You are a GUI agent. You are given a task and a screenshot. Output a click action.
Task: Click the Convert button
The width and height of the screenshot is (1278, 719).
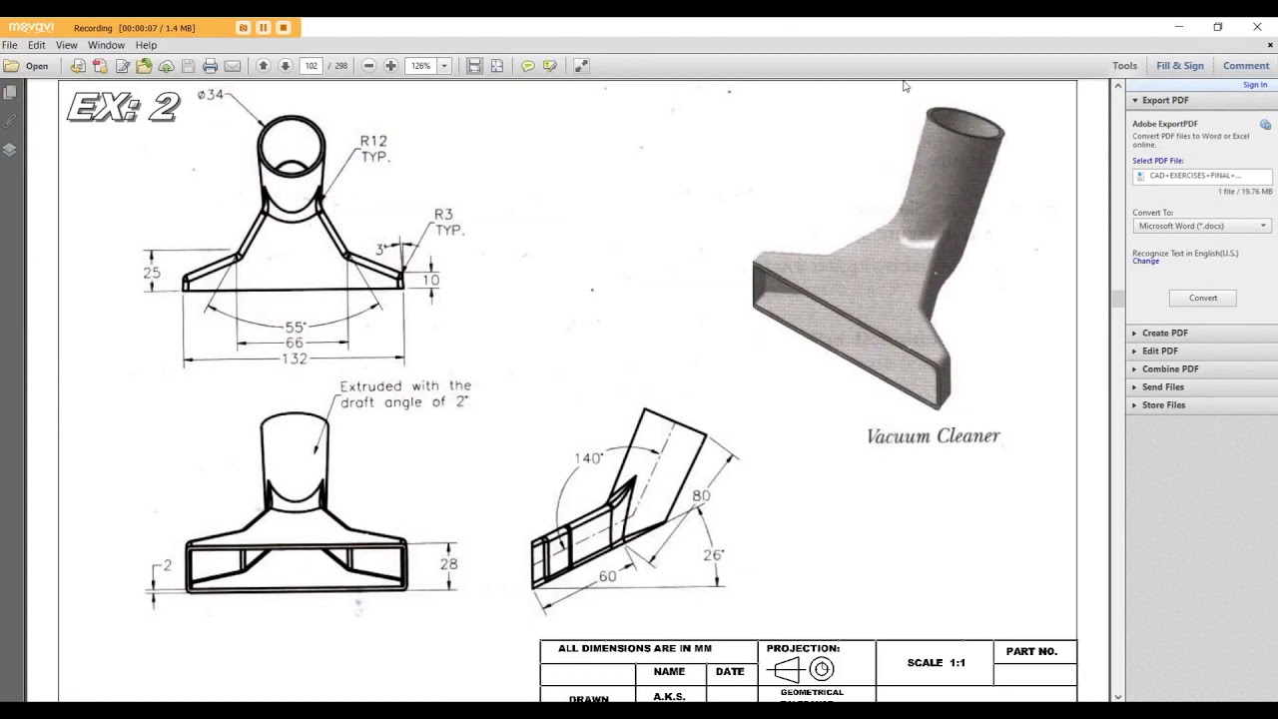(x=1203, y=298)
